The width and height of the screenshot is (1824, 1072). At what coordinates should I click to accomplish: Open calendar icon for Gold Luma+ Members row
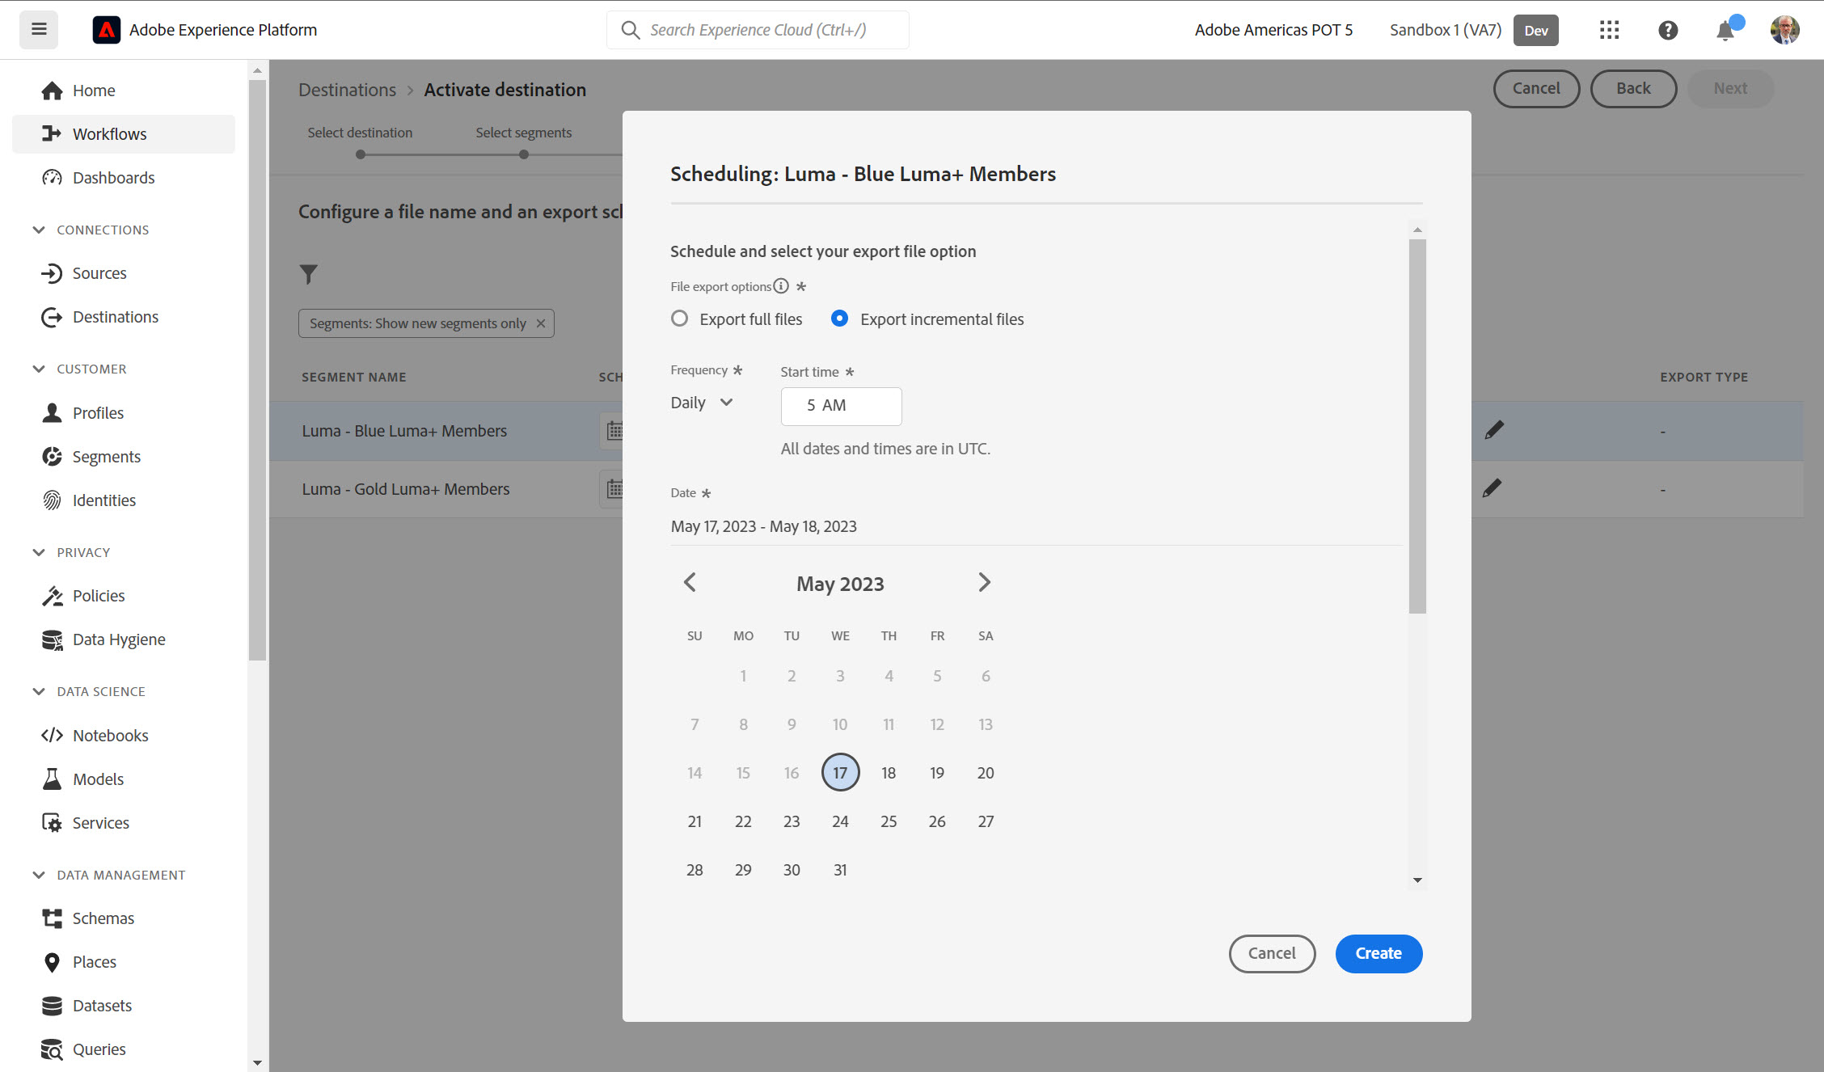614,488
